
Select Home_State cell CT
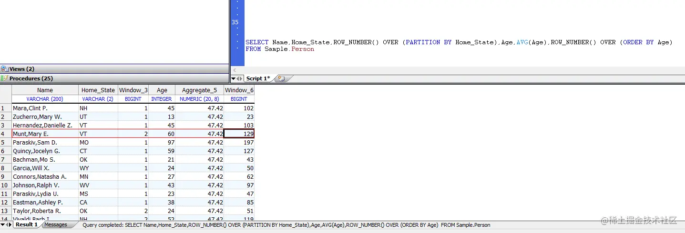[98, 151]
